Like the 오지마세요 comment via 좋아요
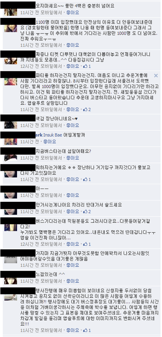 [72, 13]
